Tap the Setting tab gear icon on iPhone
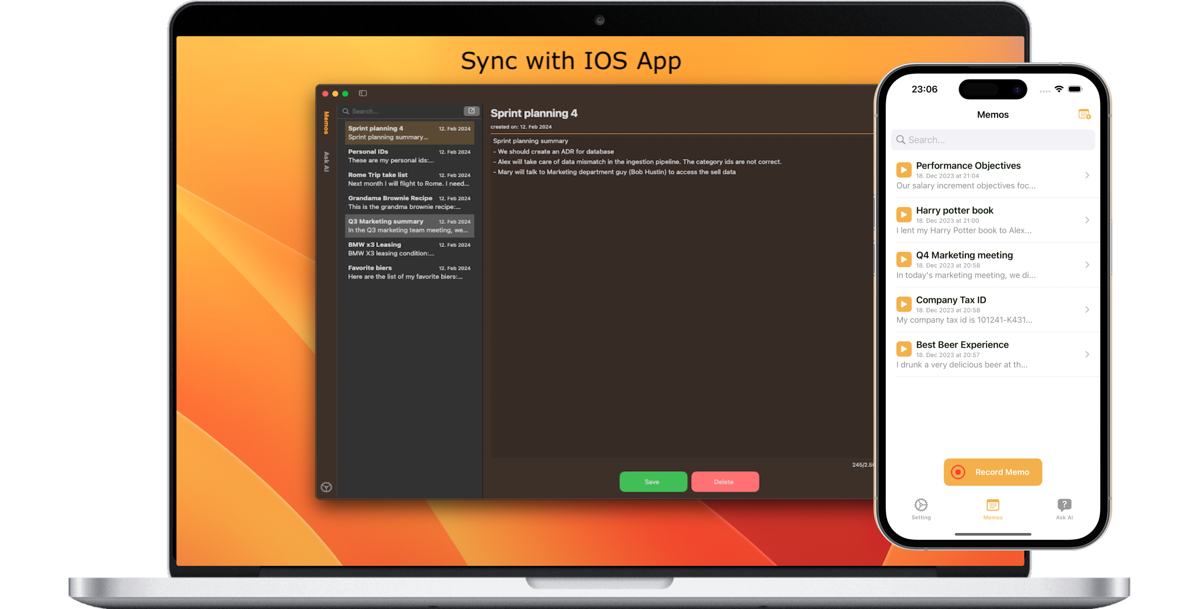 pos(921,505)
